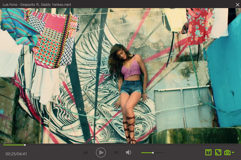Mute audio with the speaker icon
Image resolution: width=241 pixels, height=160 pixels.
[128, 153]
